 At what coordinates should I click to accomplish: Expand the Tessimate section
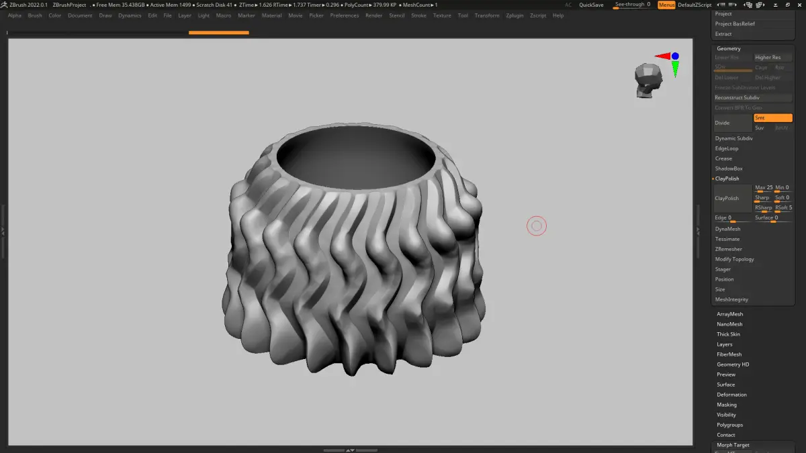point(727,239)
